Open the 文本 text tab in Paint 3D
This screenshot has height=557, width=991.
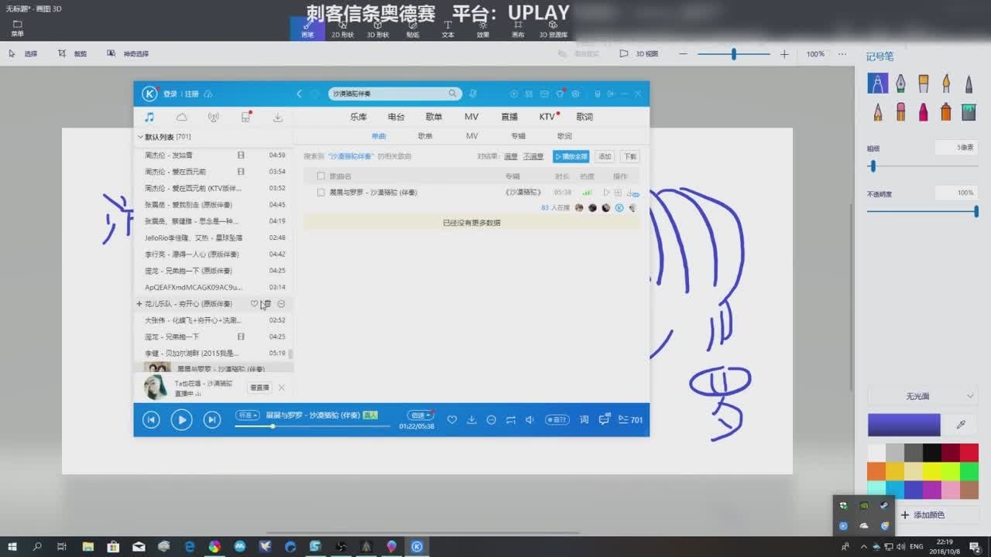coord(447,29)
